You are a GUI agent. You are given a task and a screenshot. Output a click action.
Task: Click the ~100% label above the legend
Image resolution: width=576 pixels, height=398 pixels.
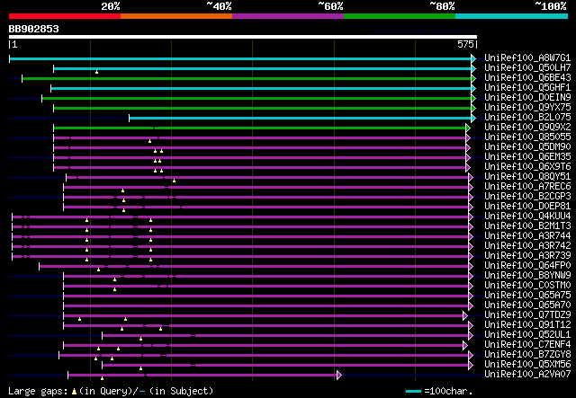(551, 6)
